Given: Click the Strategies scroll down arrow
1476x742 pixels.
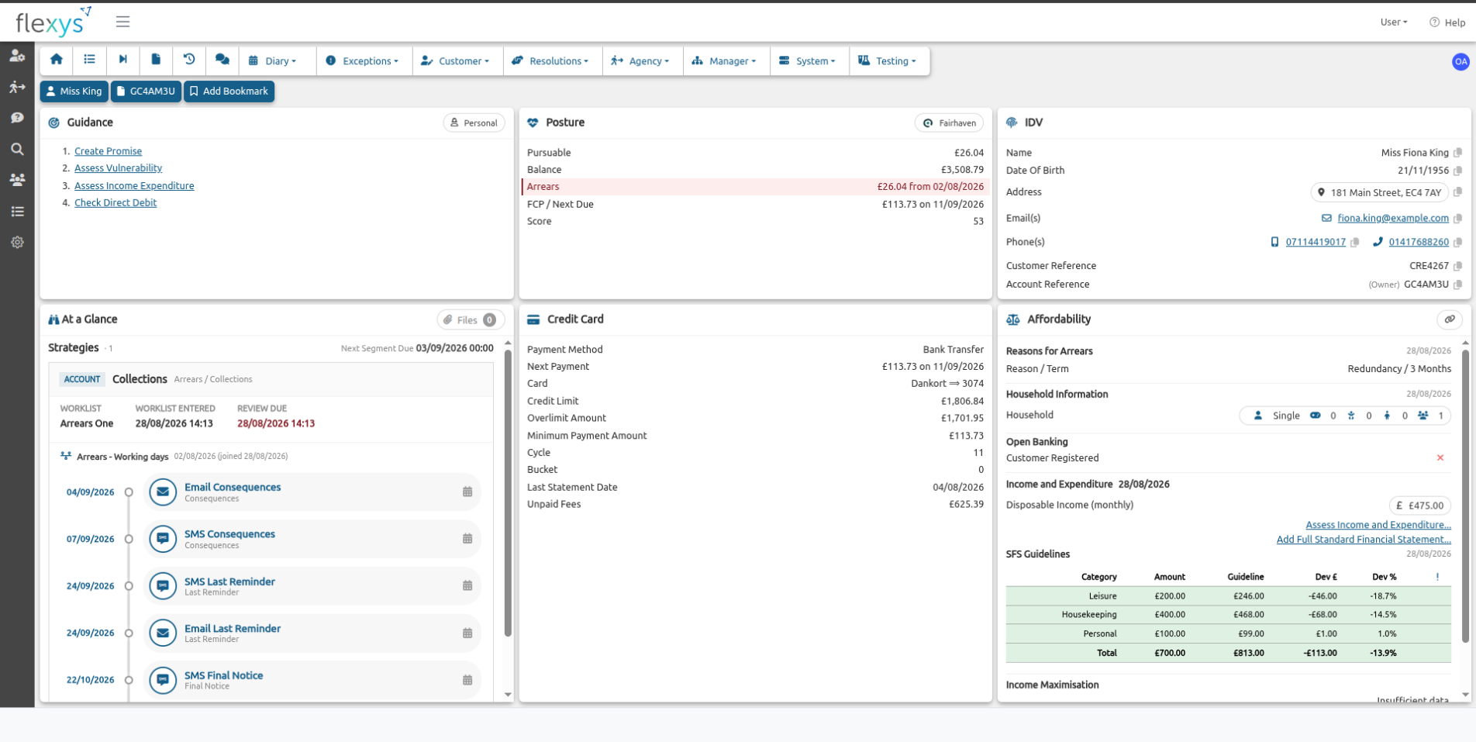Looking at the screenshot, I should click(508, 695).
